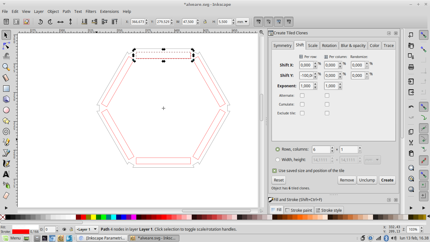Choose the Calligraphy tool
The height and width of the screenshot is (242, 430).
coord(6,164)
